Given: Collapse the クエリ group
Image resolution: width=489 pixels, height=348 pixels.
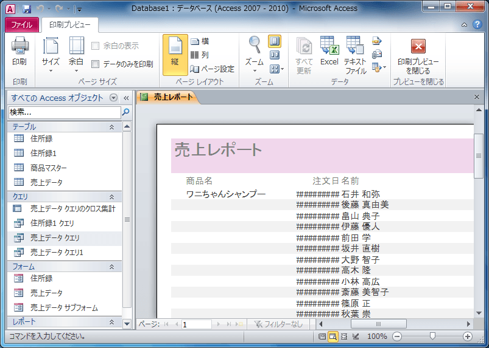Looking at the screenshot, I should pyautogui.click(x=111, y=197).
